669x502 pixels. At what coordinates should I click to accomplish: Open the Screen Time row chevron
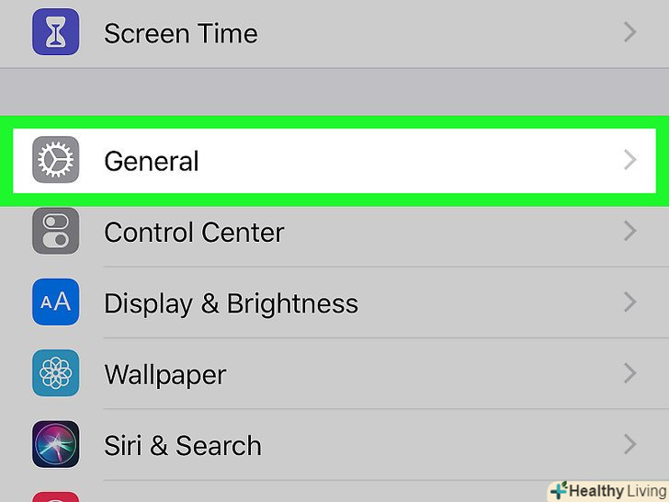[x=629, y=33]
